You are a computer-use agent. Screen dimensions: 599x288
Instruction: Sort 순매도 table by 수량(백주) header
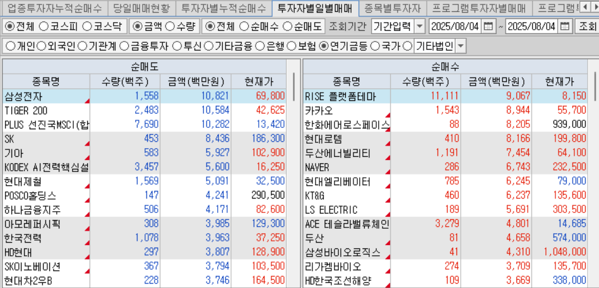click(125, 81)
